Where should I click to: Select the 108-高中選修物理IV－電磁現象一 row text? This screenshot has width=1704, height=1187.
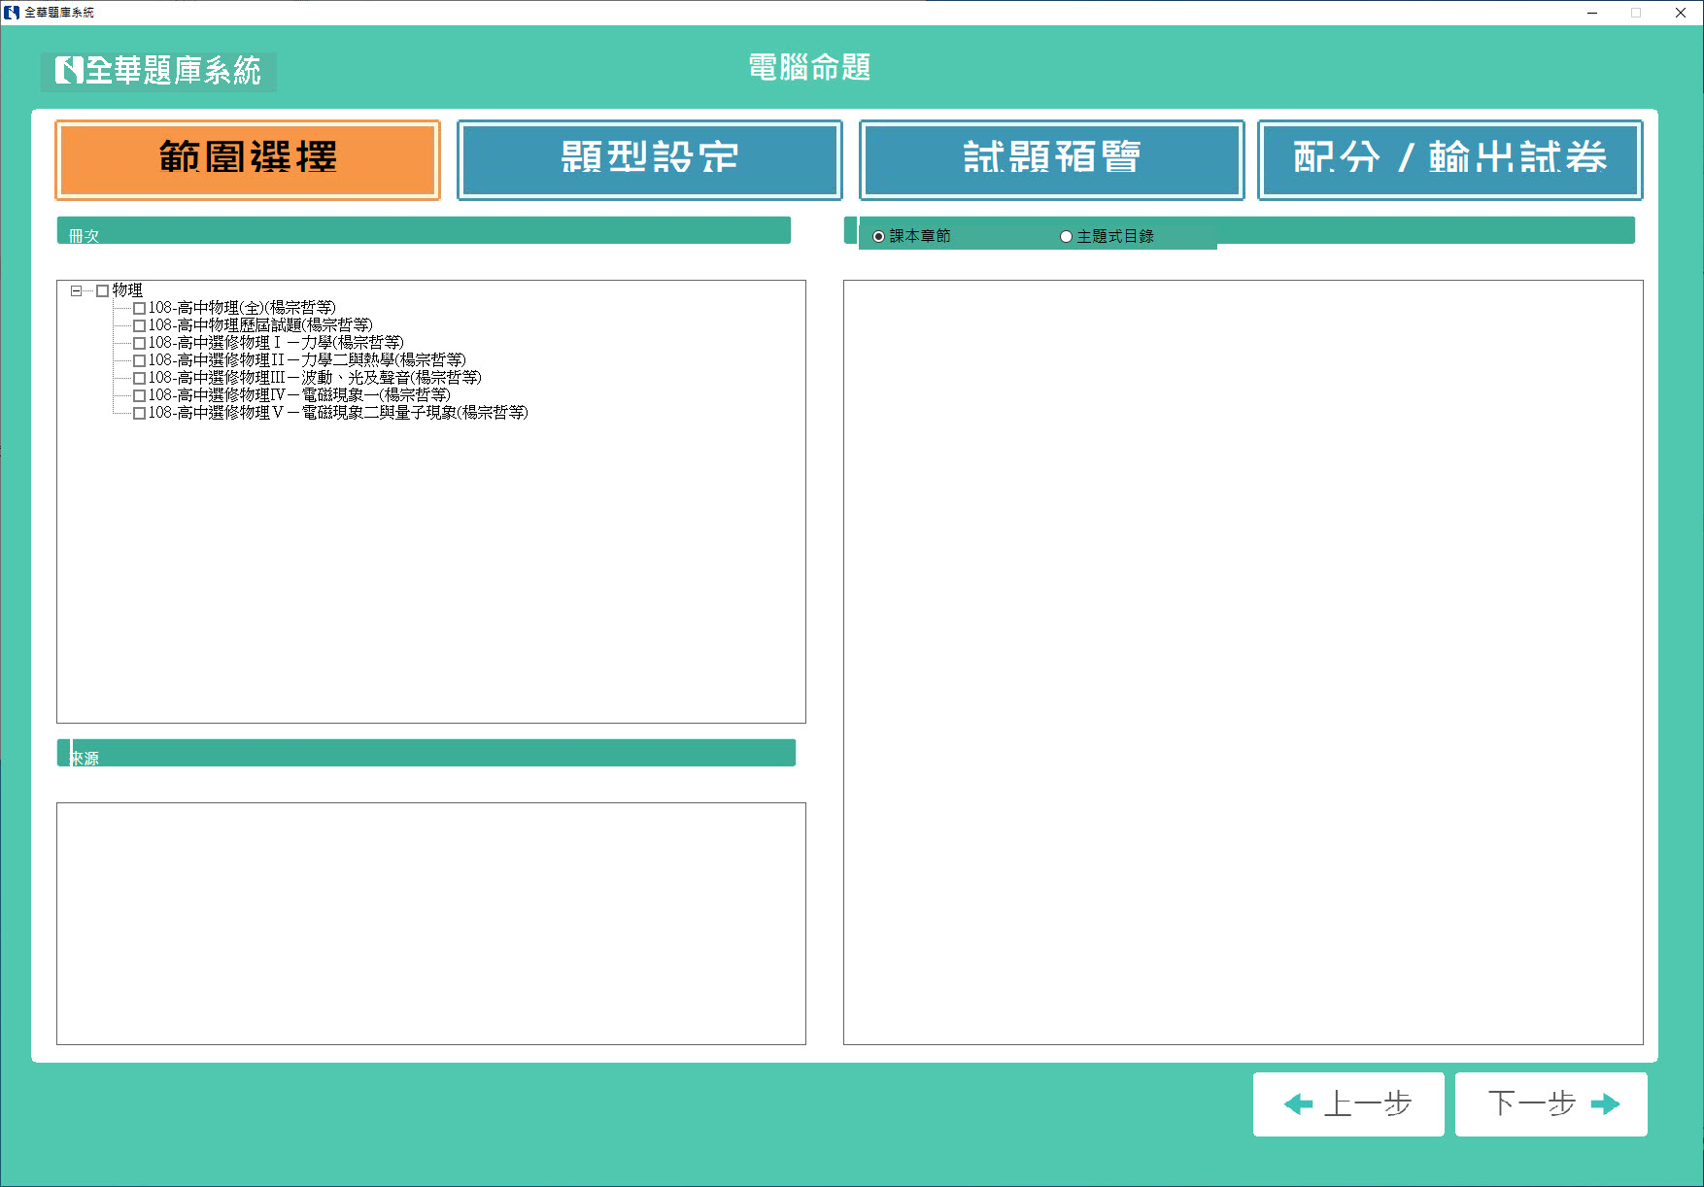coord(299,395)
